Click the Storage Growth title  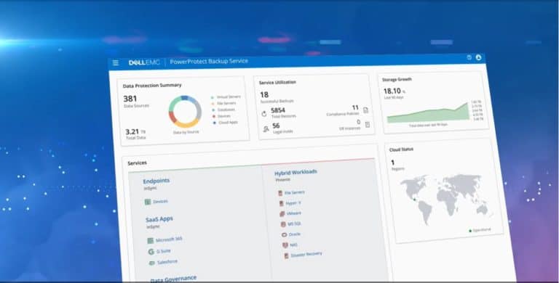(x=397, y=80)
